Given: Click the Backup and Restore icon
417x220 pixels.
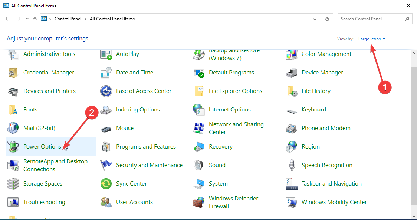Looking at the screenshot, I should tap(198, 55).
